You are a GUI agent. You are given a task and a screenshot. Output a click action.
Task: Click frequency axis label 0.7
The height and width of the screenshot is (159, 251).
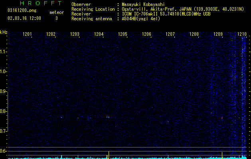[4, 131]
